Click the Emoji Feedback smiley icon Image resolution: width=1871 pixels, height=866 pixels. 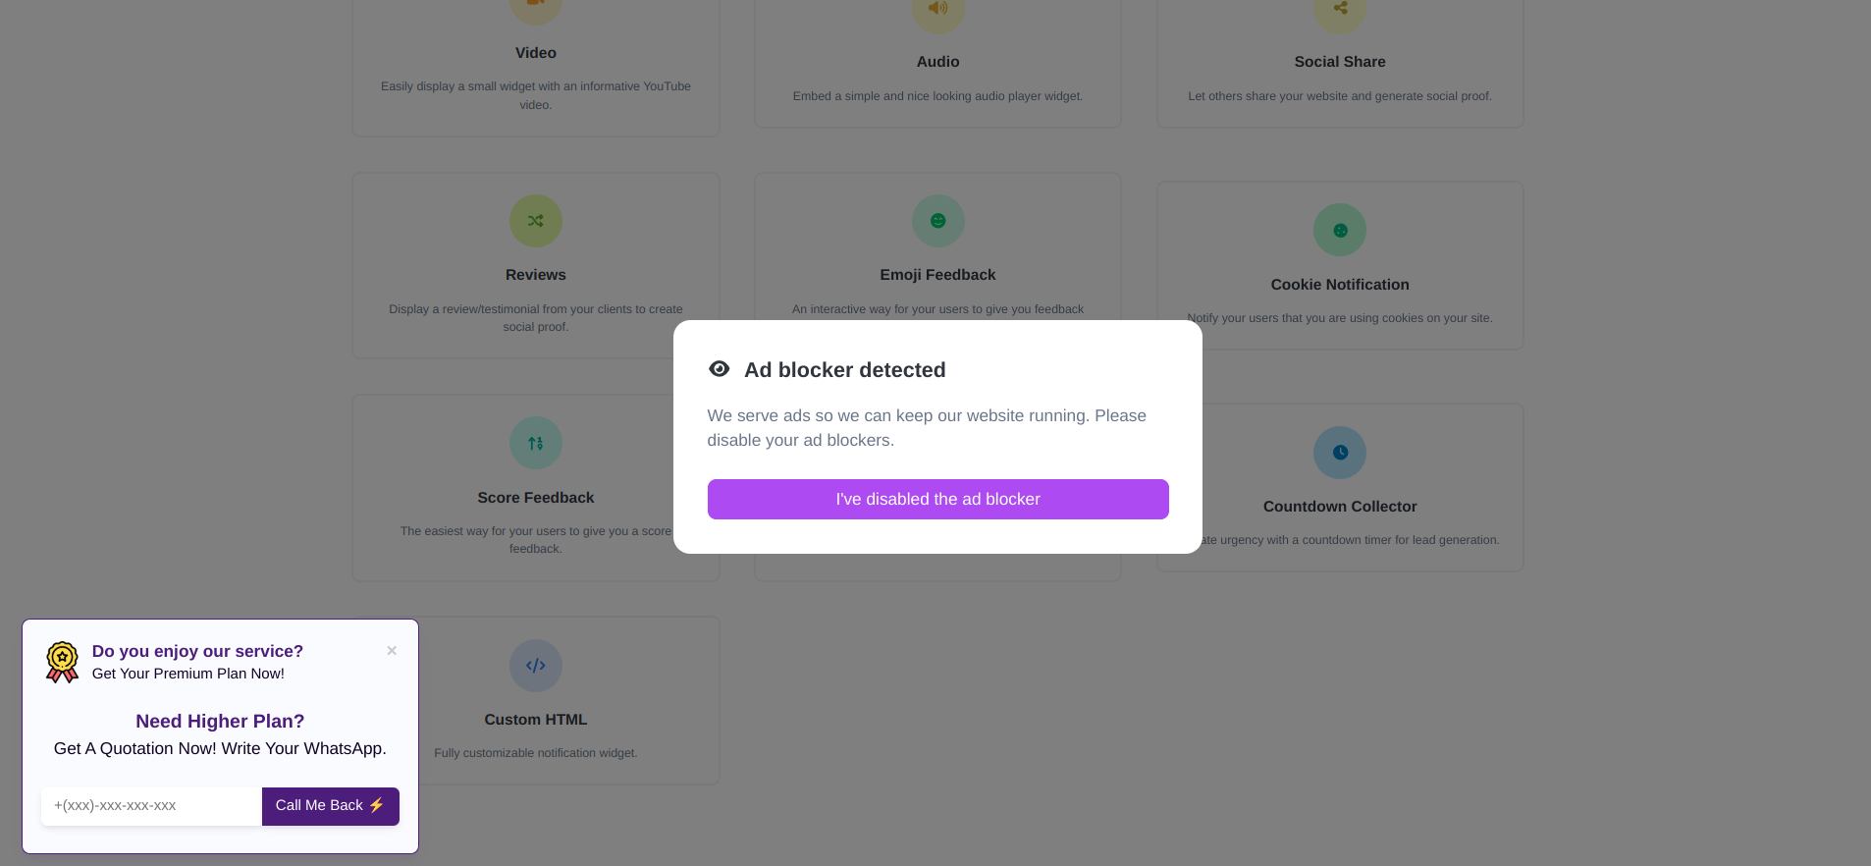[x=937, y=221]
